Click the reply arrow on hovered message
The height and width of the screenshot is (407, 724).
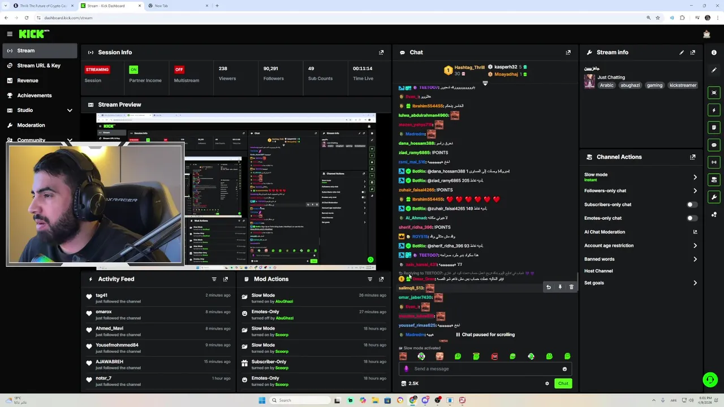pos(548,287)
